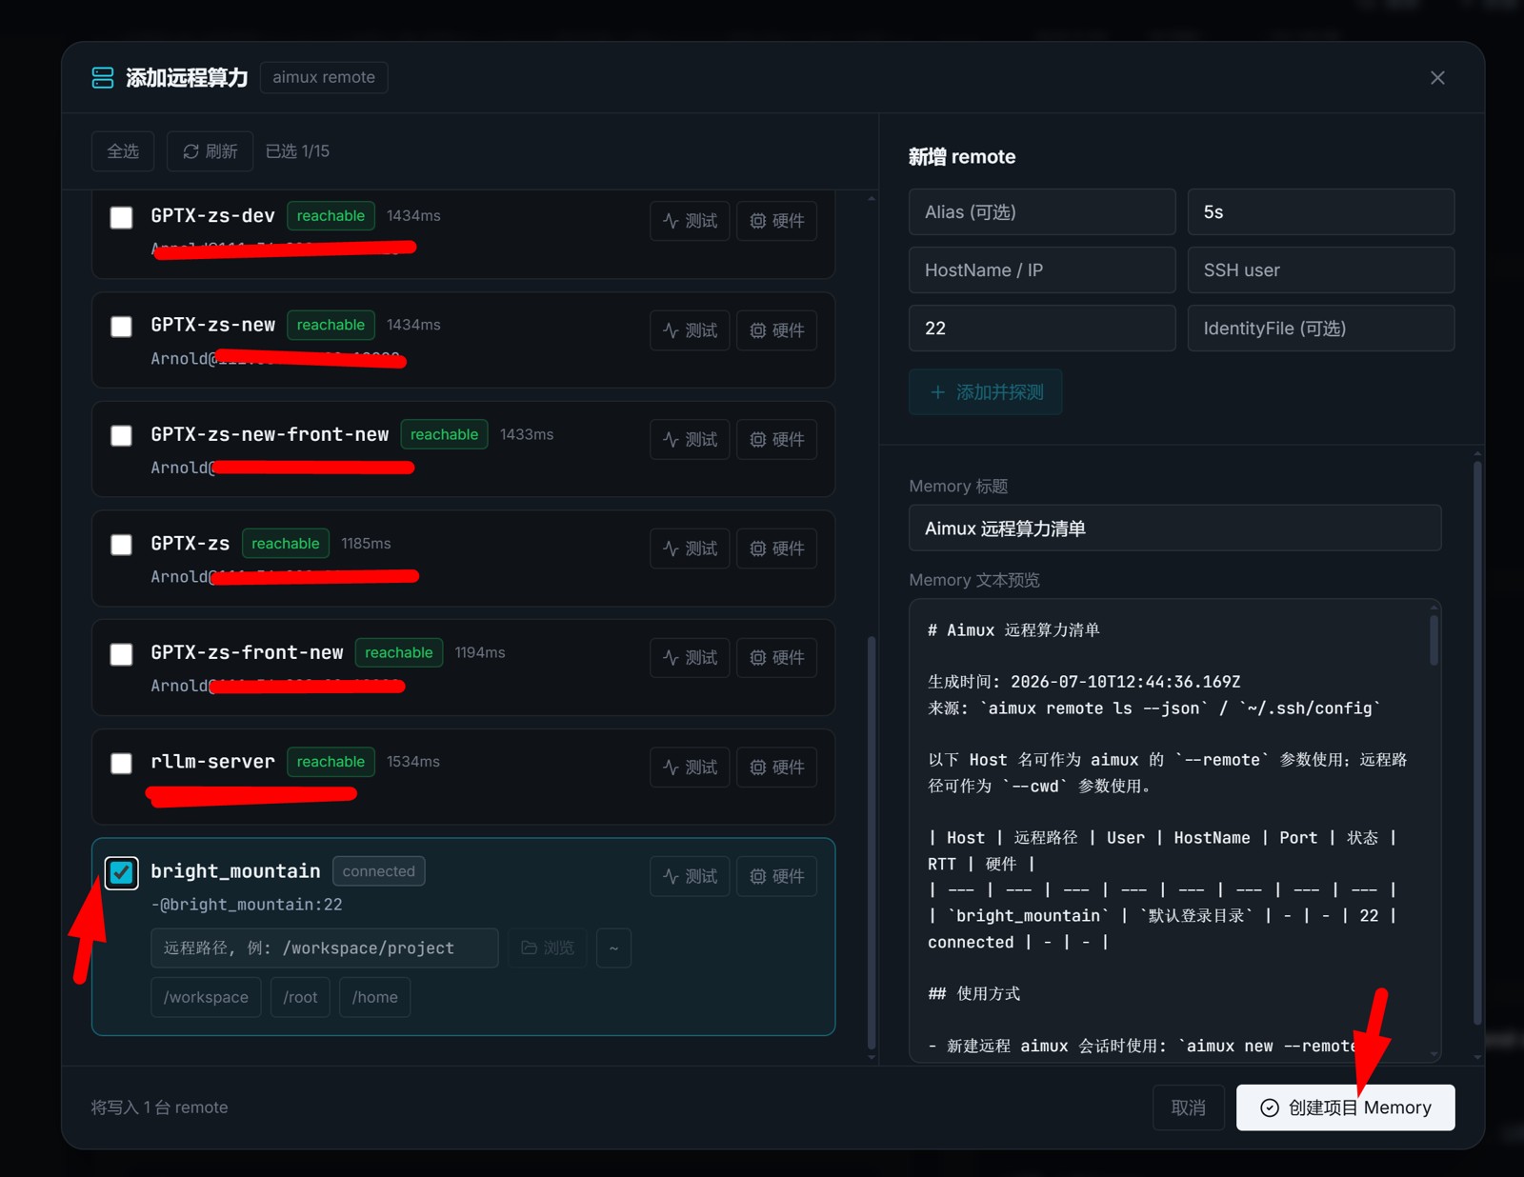Tick the GPTX-zs-new checkbox
The image size is (1524, 1177).
tap(121, 327)
